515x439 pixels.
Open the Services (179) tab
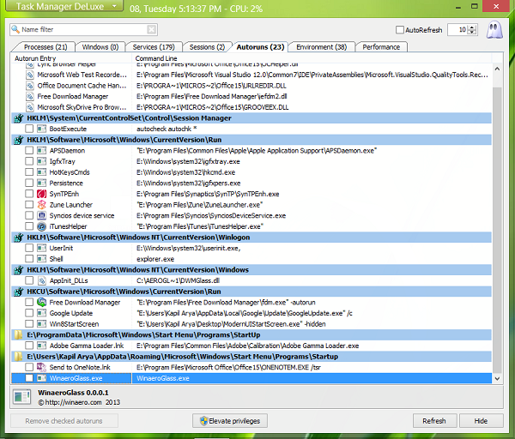click(x=154, y=47)
